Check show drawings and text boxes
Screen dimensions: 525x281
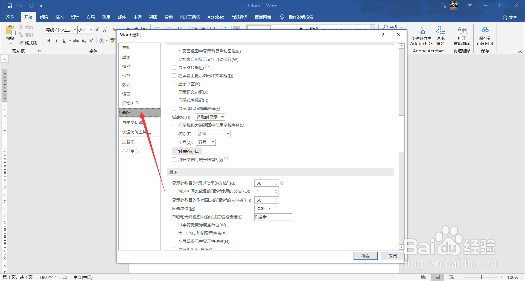click(x=174, y=76)
